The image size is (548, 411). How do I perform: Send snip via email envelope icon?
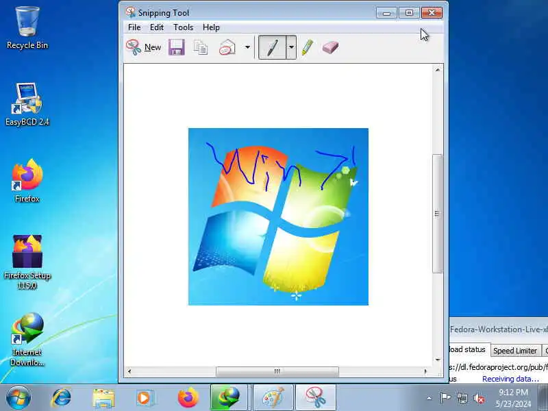[227, 47]
